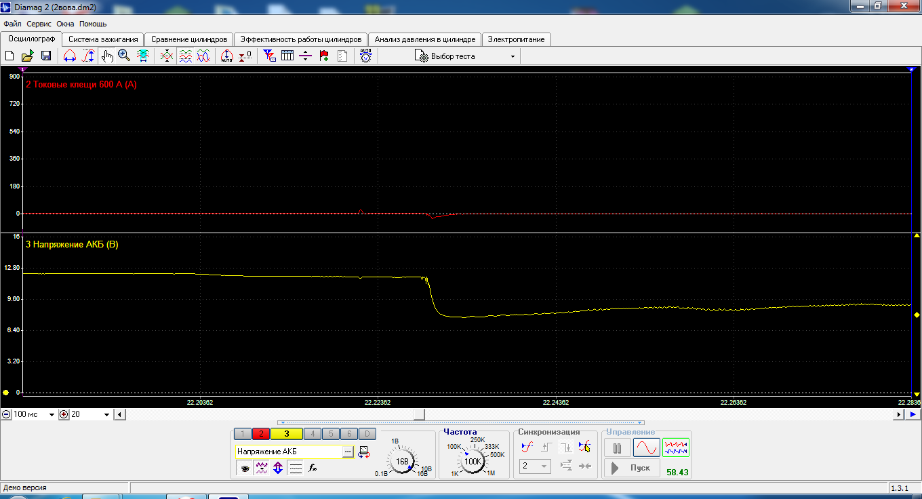Image resolution: width=922 pixels, height=499 pixels.
Task: Open the Файл menu
Action: click(12, 24)
